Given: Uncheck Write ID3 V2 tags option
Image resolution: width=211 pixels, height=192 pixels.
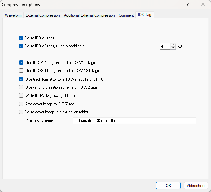Looking at the screenshot, I should (21, 46).
